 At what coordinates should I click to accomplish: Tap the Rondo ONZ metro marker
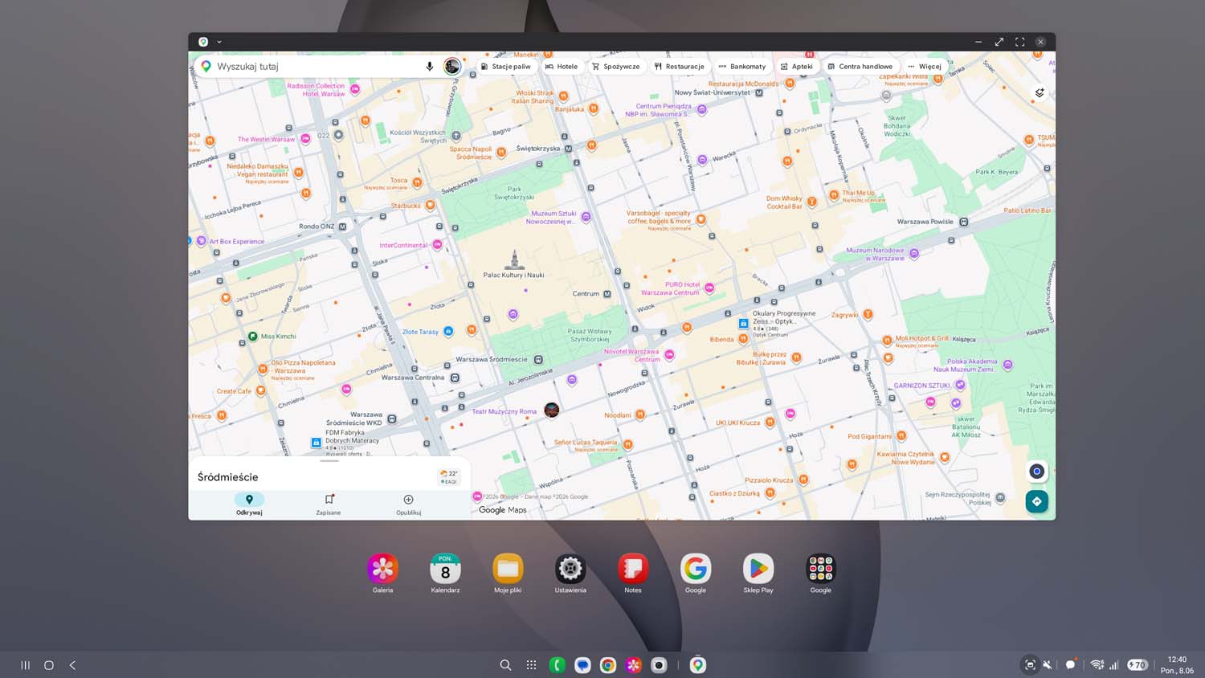point(342,227)
